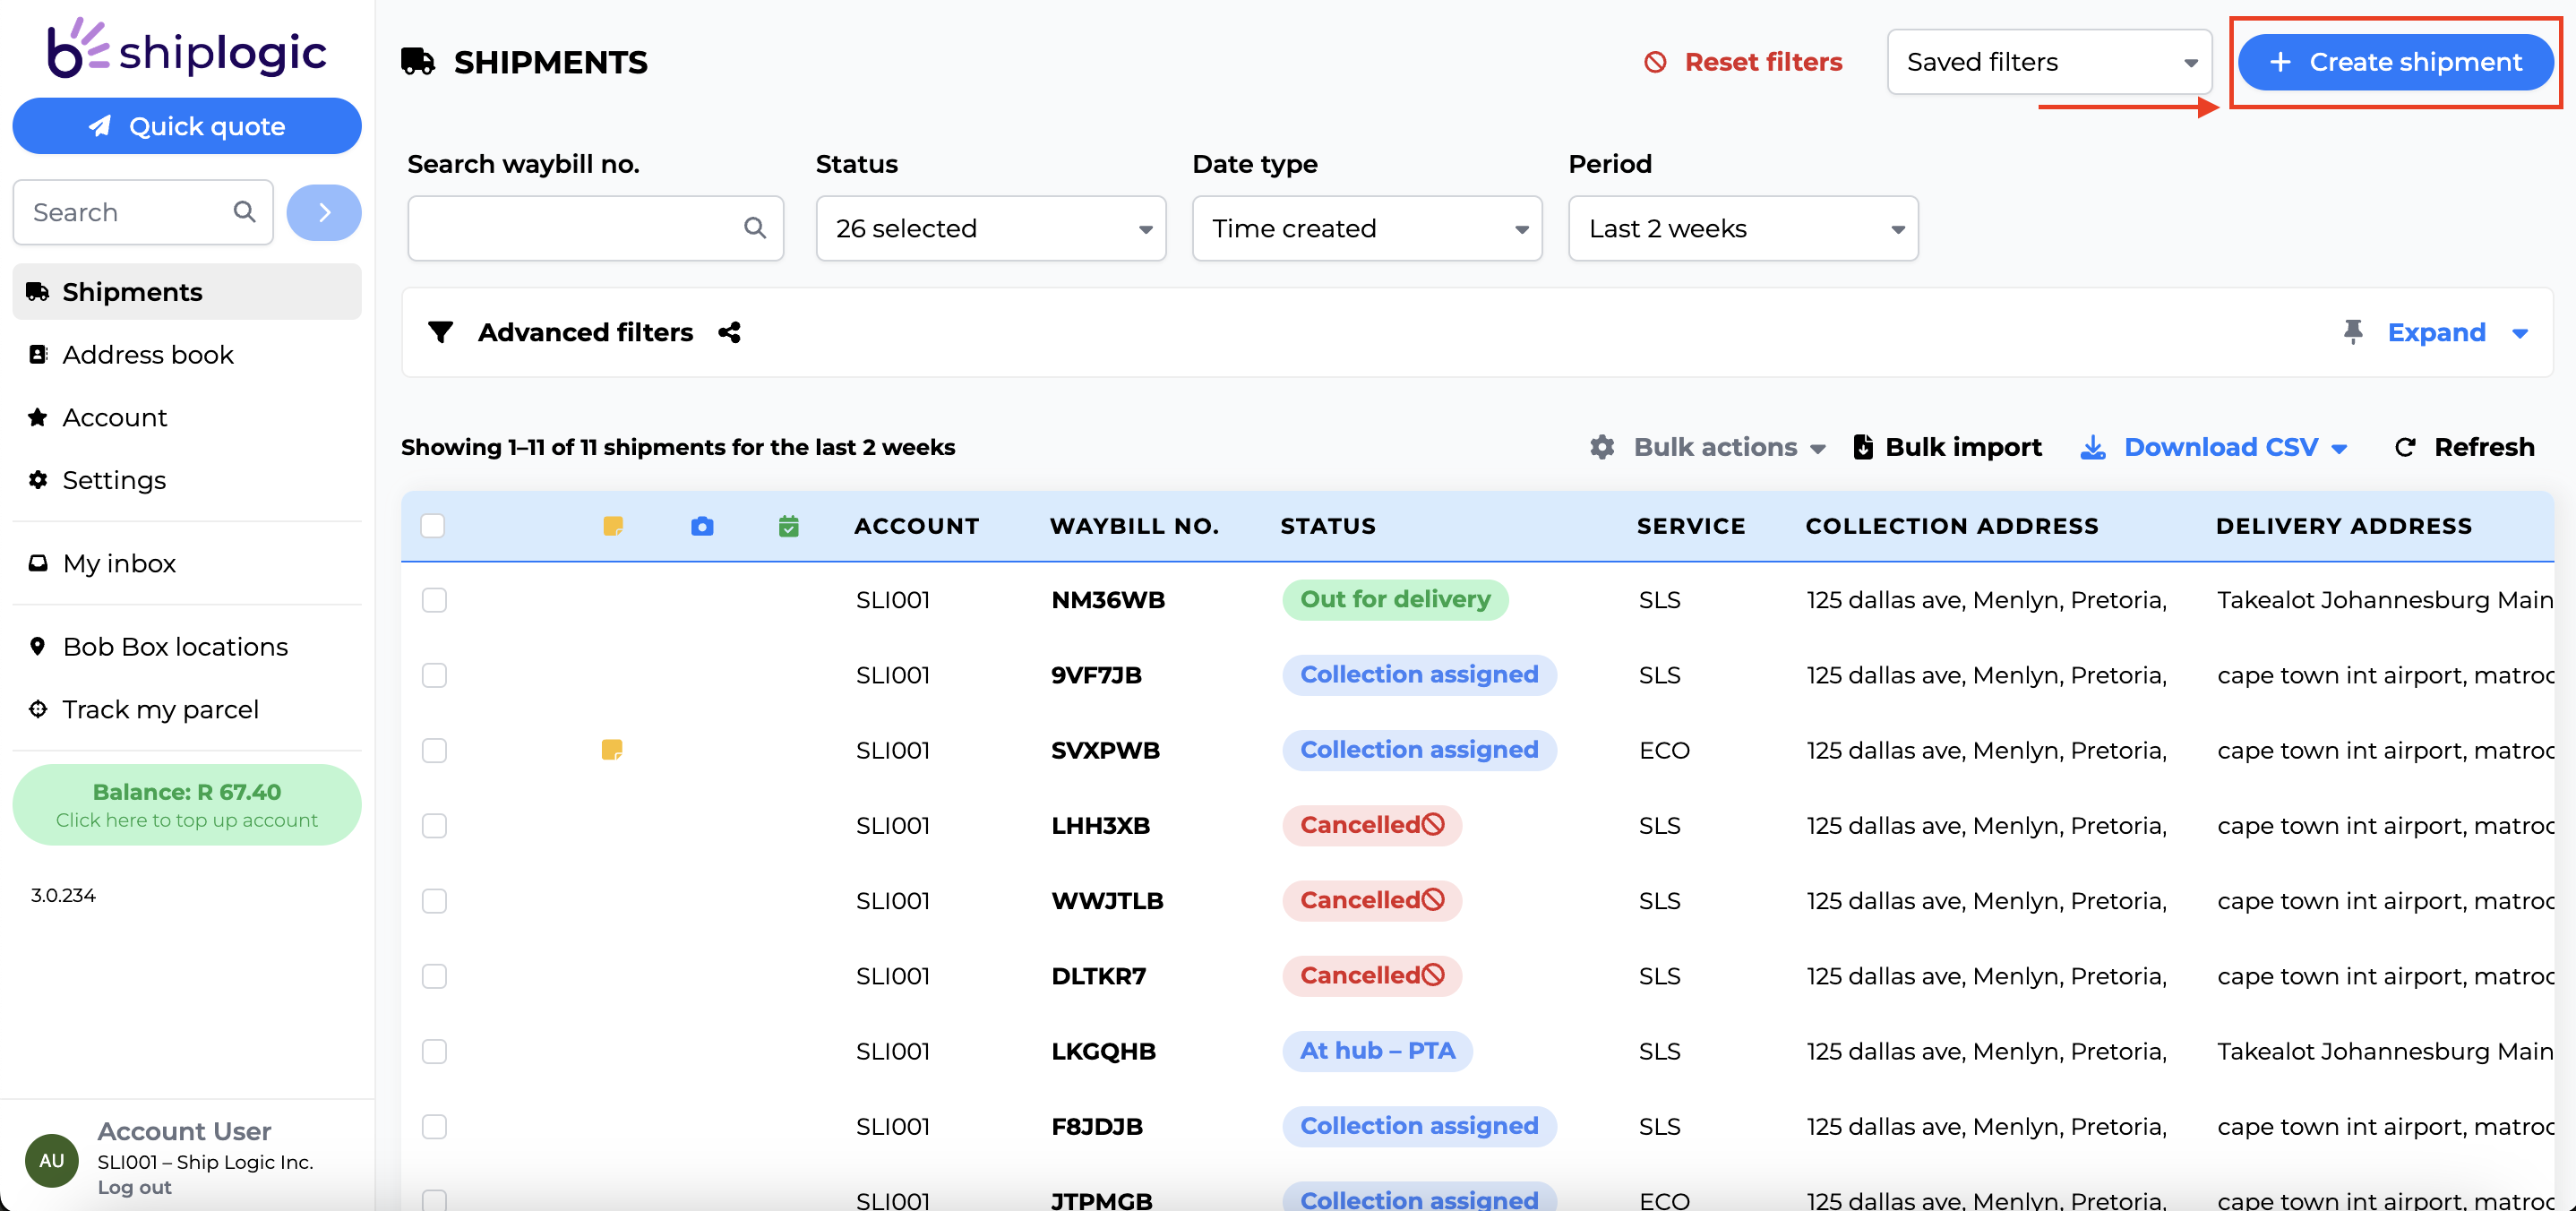Open the Period dropdown showing Last 2 weeks
The height and width of the screenshot is (1211, 2576).
[x=1743, y=228]
